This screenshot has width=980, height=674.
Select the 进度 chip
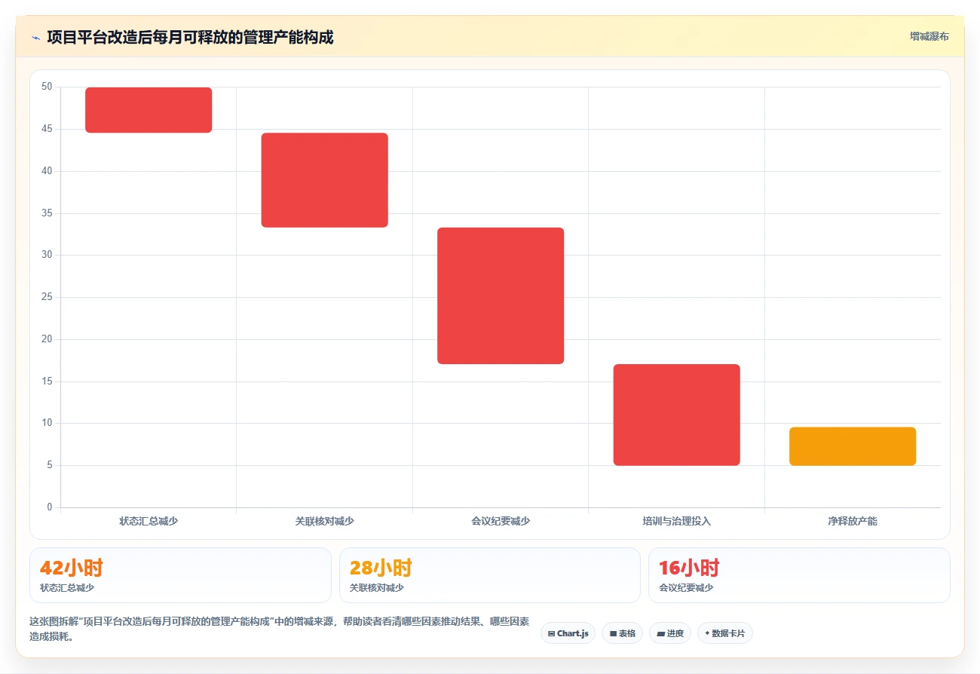coord(670,633)
